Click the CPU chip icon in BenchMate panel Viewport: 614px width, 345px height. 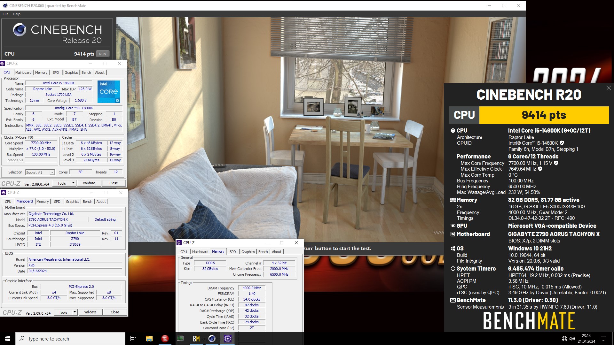tap(453, 131)
